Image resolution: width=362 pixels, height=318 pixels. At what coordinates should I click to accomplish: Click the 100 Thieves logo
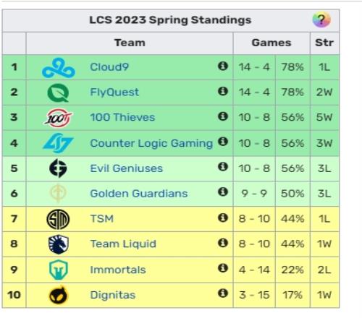point(58,118)
